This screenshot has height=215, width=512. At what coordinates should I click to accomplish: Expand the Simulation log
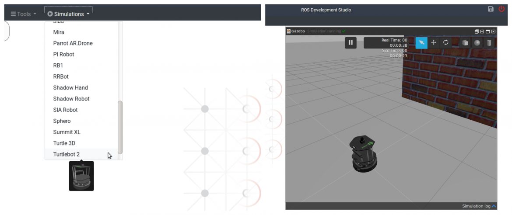[x=479, y=206]
